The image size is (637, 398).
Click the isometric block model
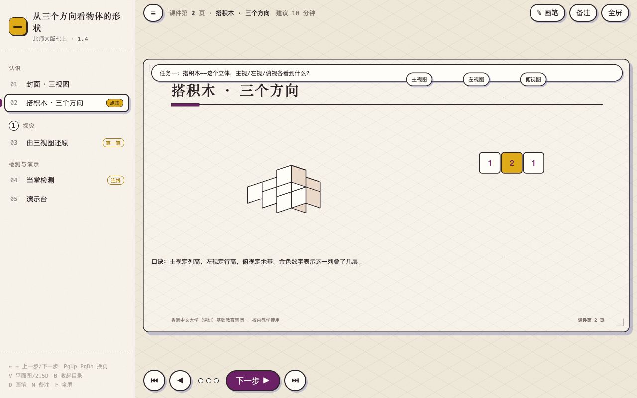point(284,189)
